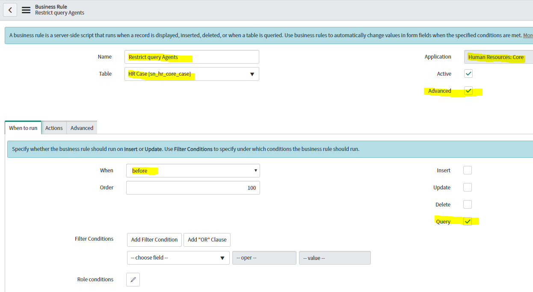533x292 pixels.
Task: Select the Order value field
Action: point(192,188)
